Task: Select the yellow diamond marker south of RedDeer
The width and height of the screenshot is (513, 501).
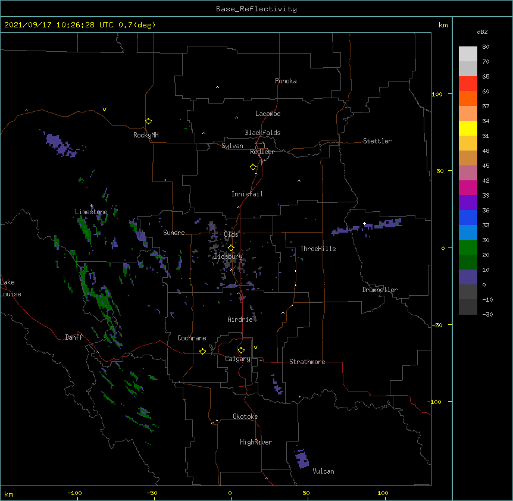Action: pos(253,167)
